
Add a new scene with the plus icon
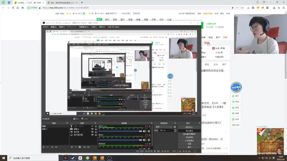(x=43, y=147)
